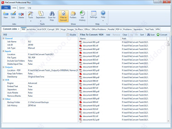
Task: Open the File menu tab
Action: coord(6,8)
